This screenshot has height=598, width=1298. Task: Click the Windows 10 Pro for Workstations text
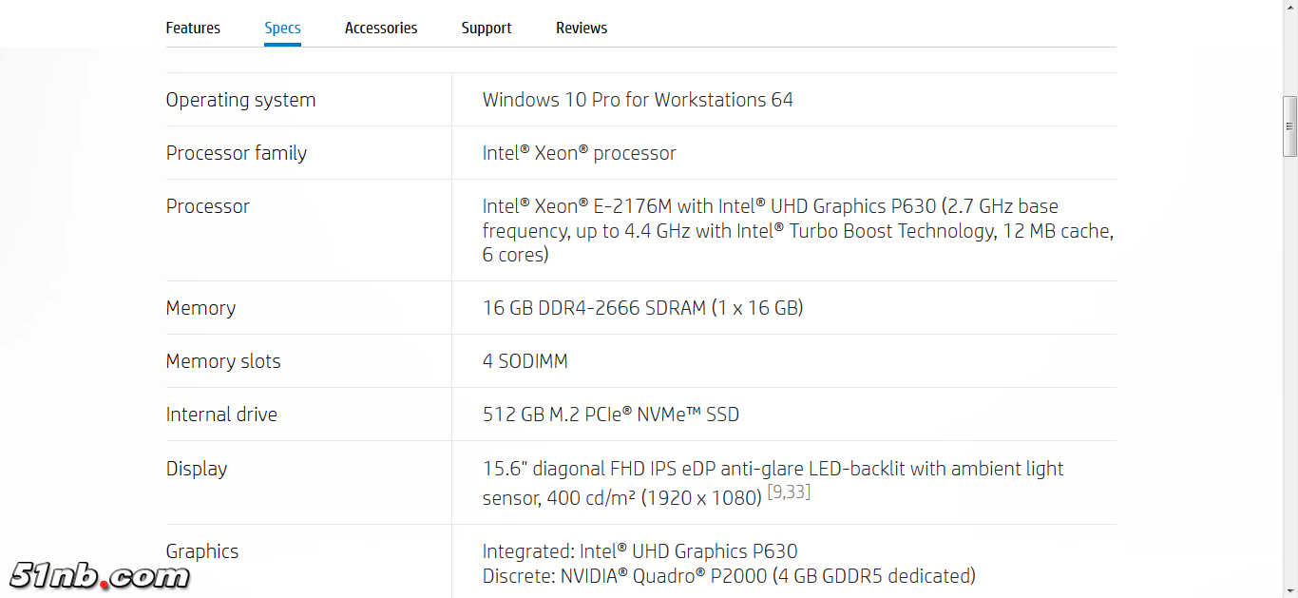click(x=637, y=100)
